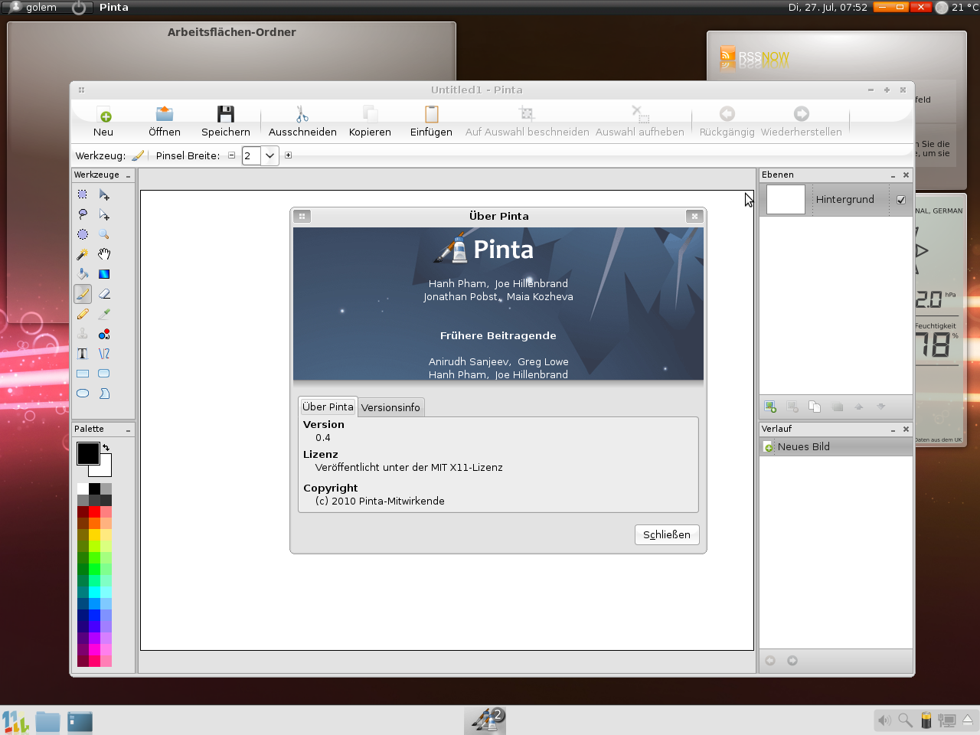Select the Über Pinta tab
980x735 pixels.
328,407
